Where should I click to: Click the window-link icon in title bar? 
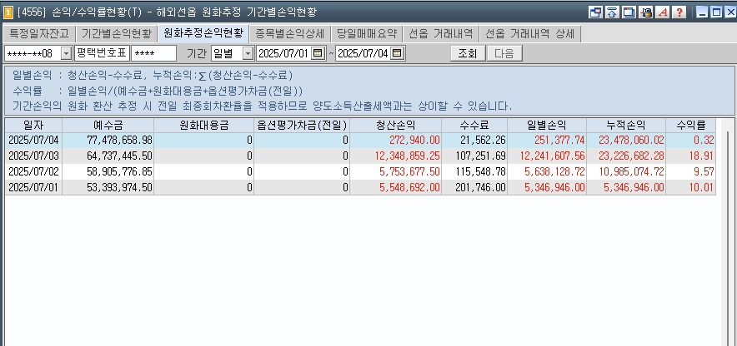595,12
